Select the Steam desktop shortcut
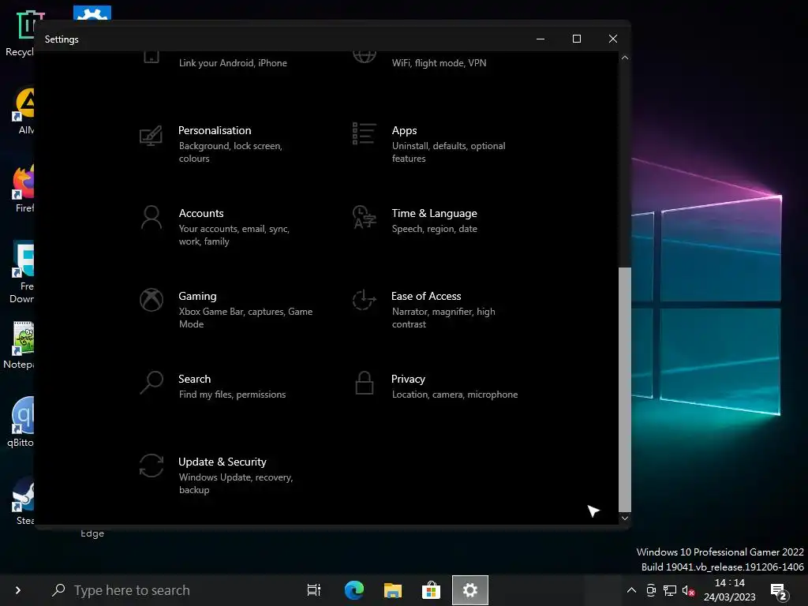This screenshot has width=808, height=606. [24, 501]
